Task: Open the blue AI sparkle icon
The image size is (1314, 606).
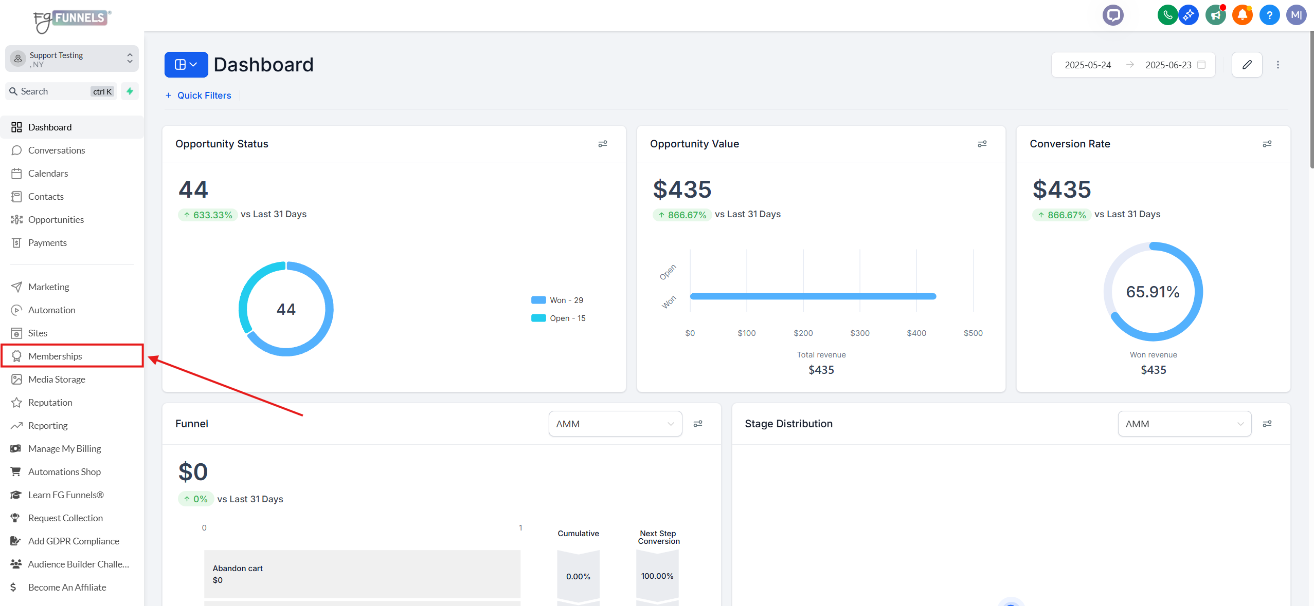Action: pos(1189,15)
